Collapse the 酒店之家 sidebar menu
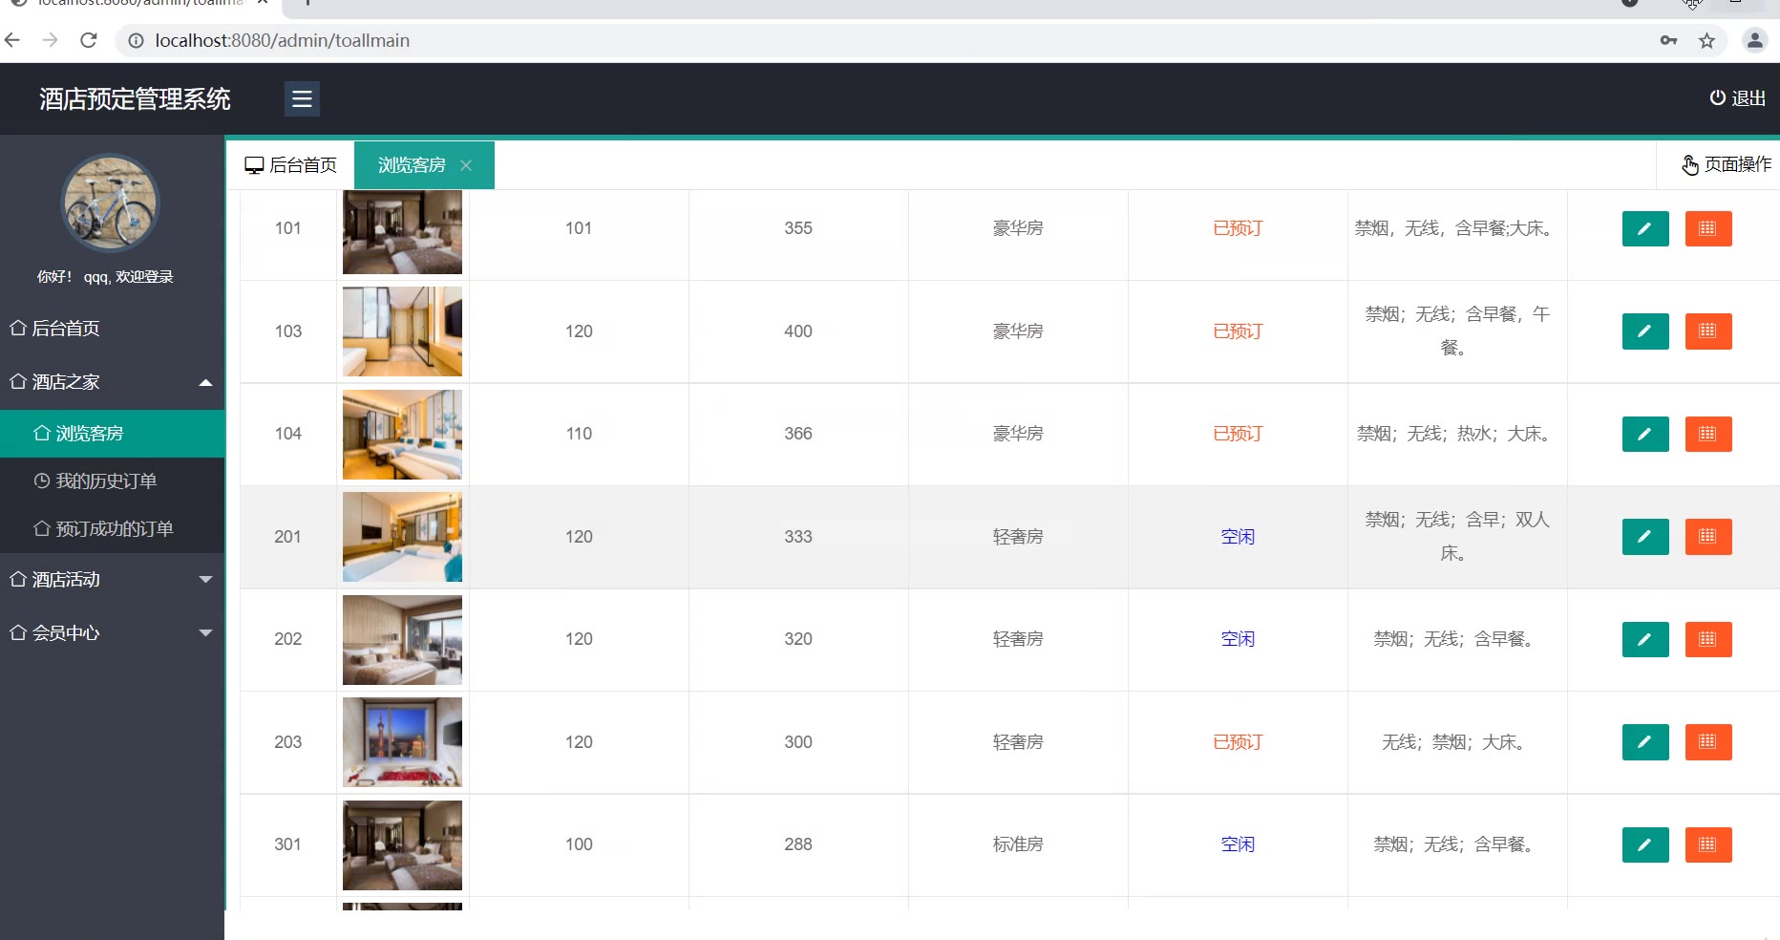 (x=112, y=382)
